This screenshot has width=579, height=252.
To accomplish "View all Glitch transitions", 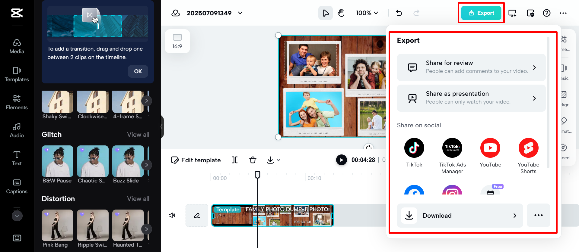I will pos(138,135).
